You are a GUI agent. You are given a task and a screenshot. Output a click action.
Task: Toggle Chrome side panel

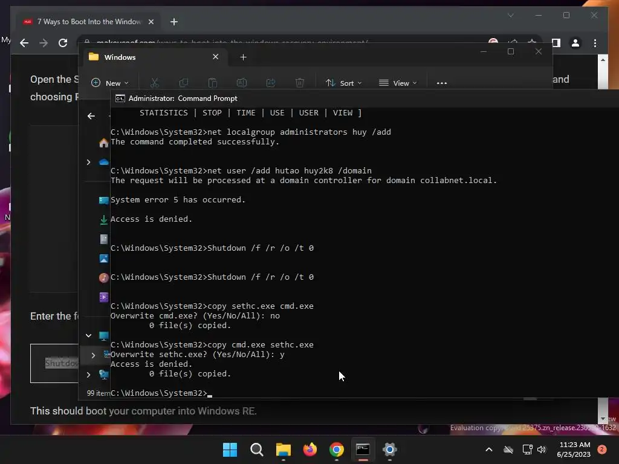point(556,43)
